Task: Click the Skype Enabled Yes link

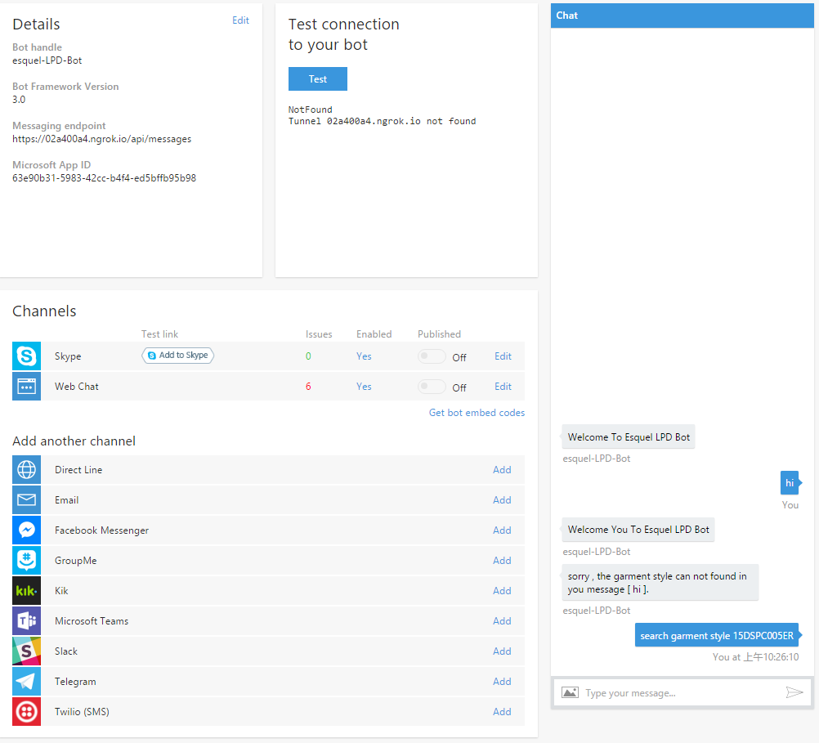Action: [x=364, y=356]
